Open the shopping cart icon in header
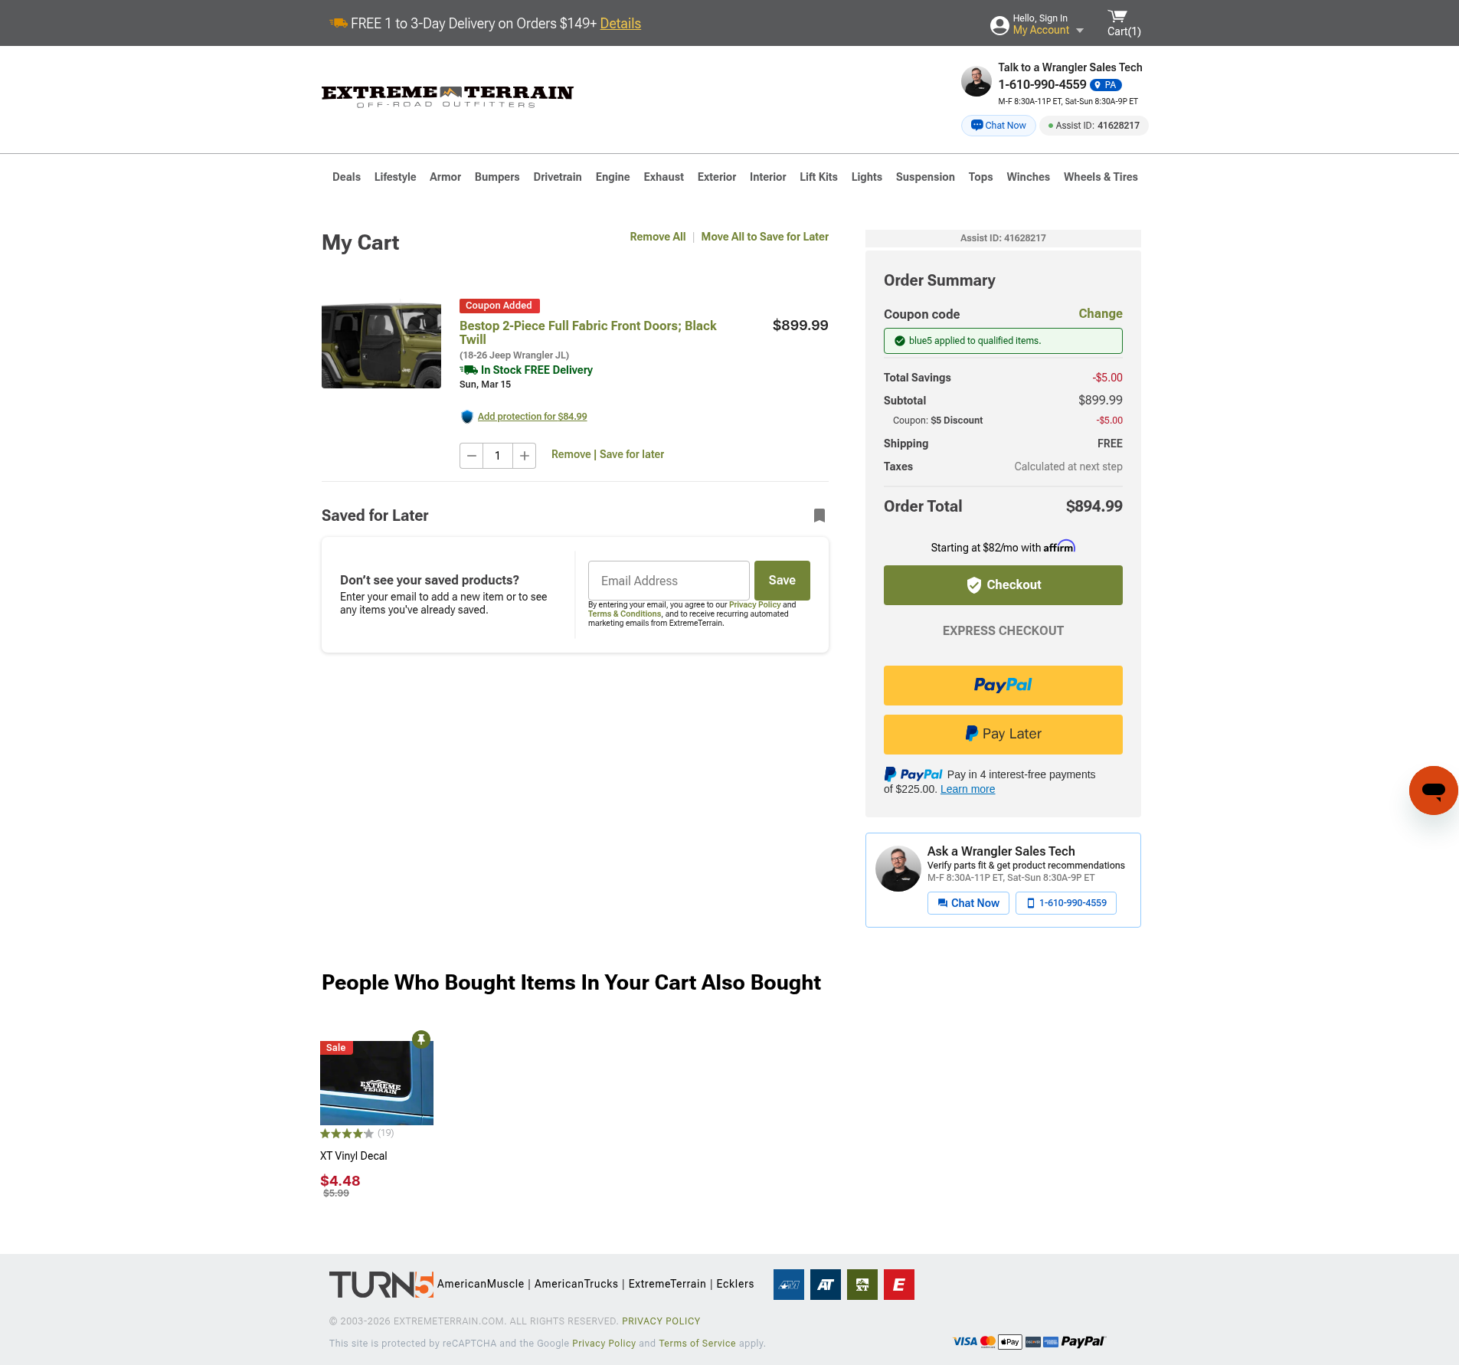Image resolution: width=1459 pixels, height=1365 pixels. 1118,17
